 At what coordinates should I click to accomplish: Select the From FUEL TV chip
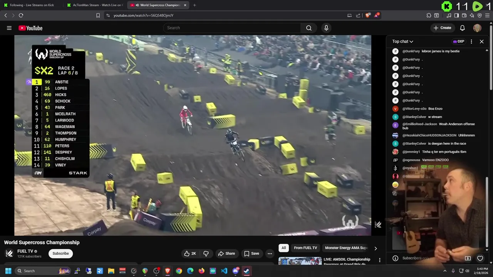(305, 248)
